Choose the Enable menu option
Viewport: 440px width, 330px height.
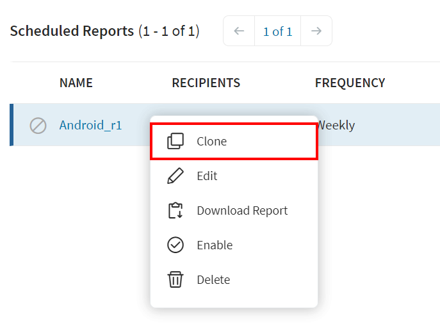[x=215, y=245]
